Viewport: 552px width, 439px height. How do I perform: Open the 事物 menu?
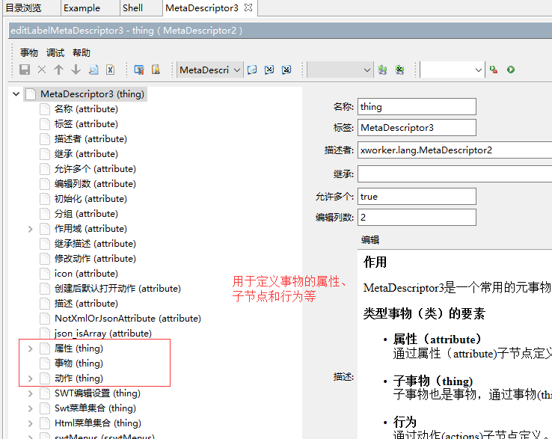point(29,53)
